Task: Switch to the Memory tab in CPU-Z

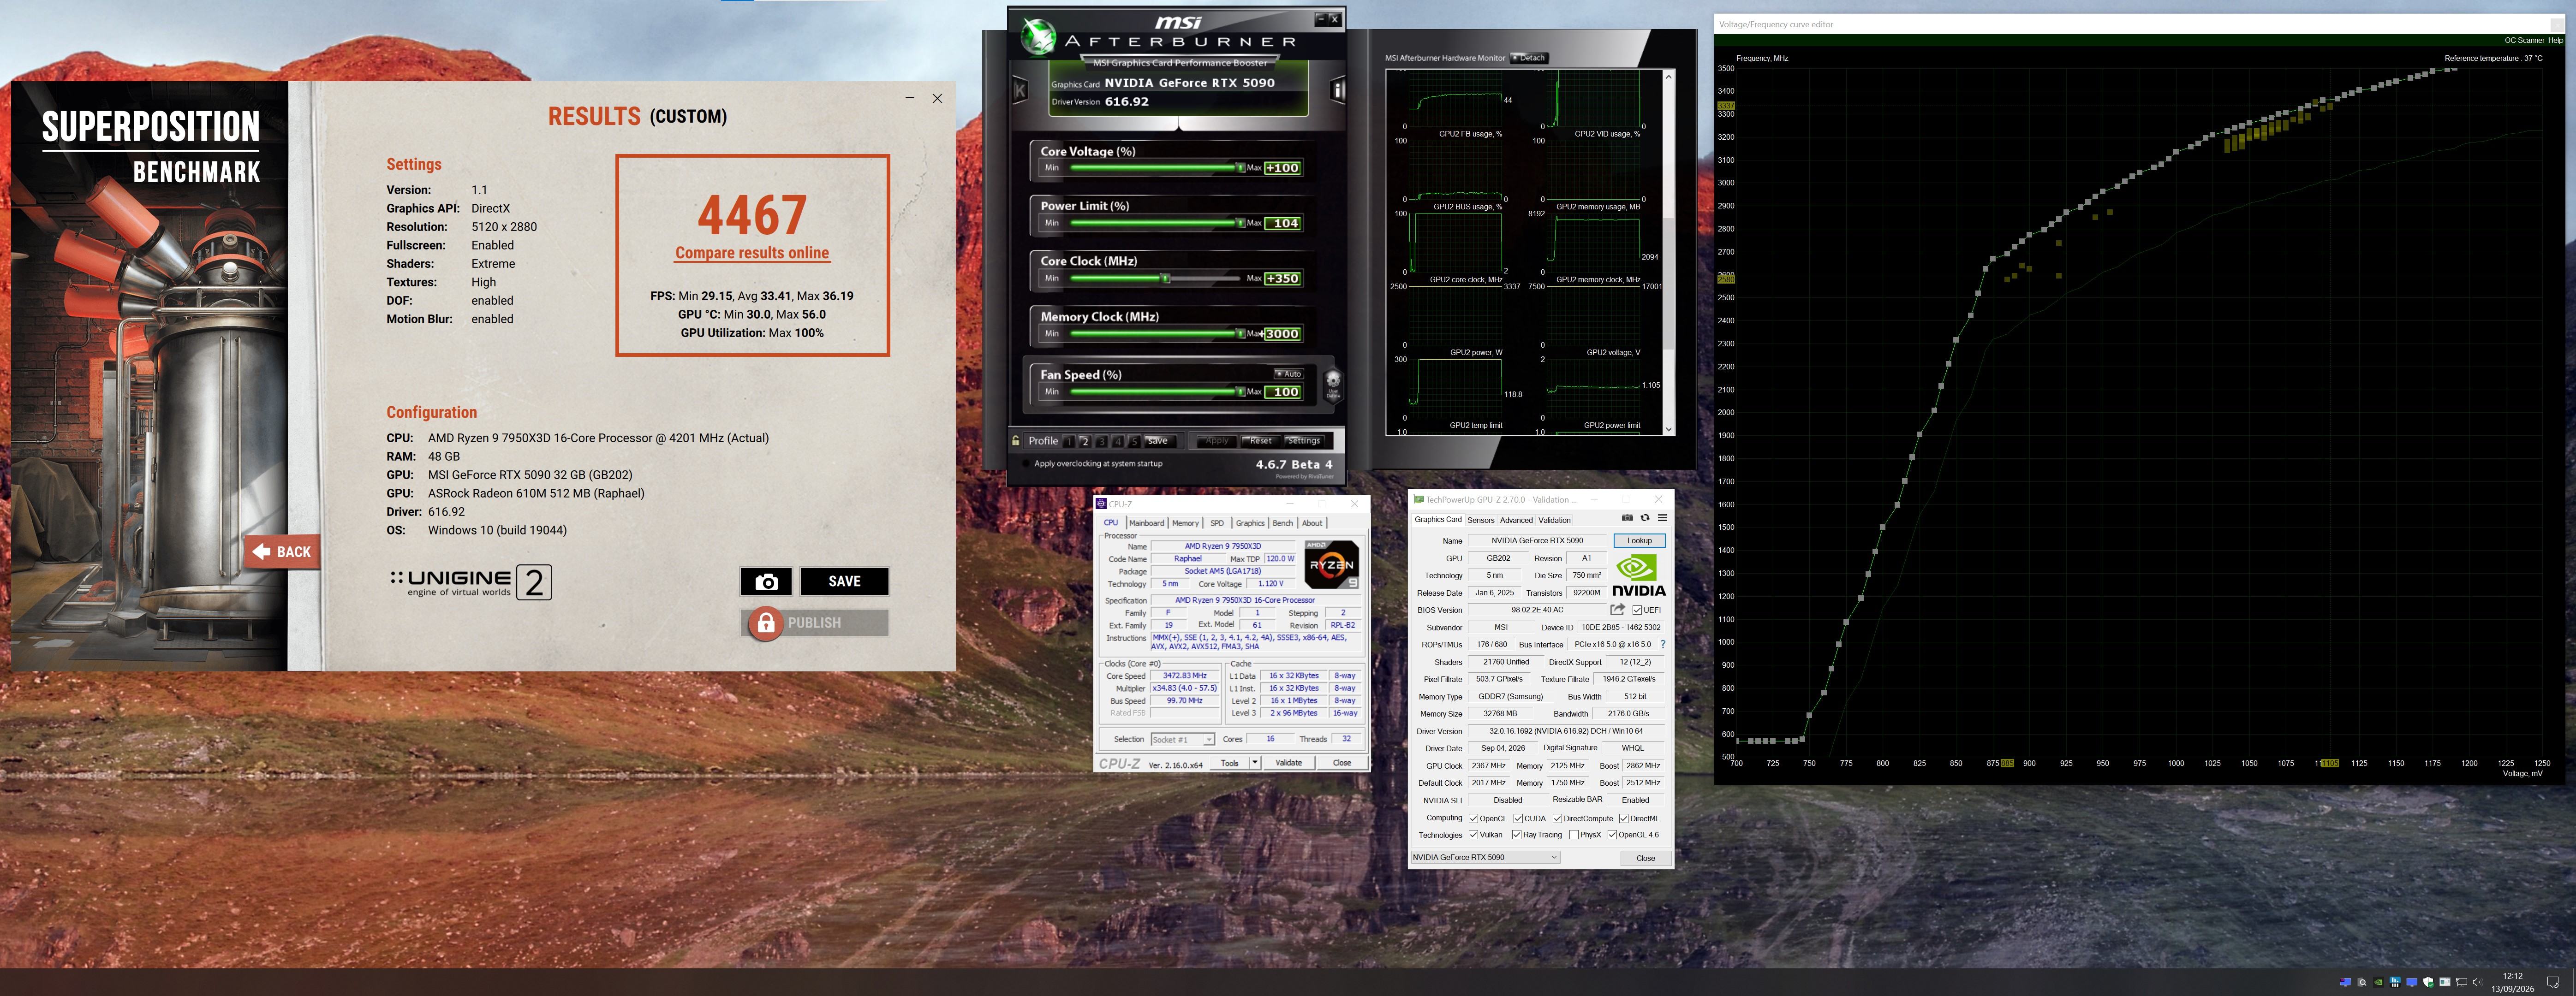Action: (1185, 523)
